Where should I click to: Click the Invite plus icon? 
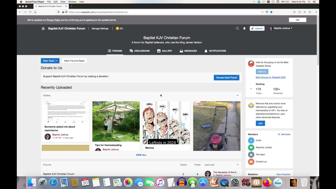(251, 140)
